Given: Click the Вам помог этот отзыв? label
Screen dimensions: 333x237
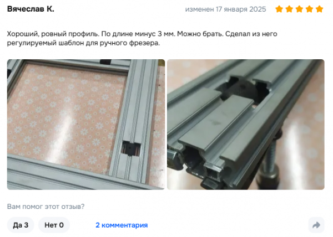Looking at the screenshot, I should [x=46, y=207].
